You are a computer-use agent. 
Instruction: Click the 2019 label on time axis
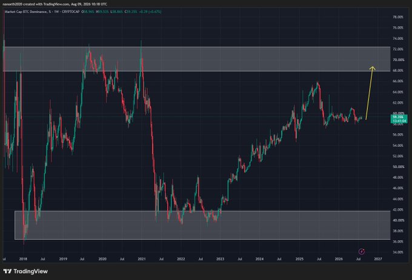tap(63, 259)
